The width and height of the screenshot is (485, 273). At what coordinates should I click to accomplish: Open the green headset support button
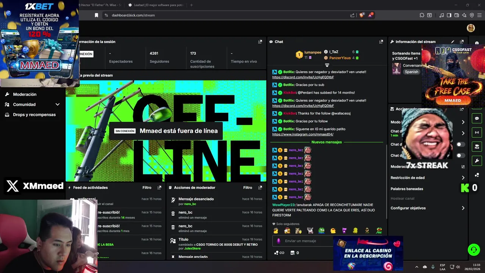474,249
